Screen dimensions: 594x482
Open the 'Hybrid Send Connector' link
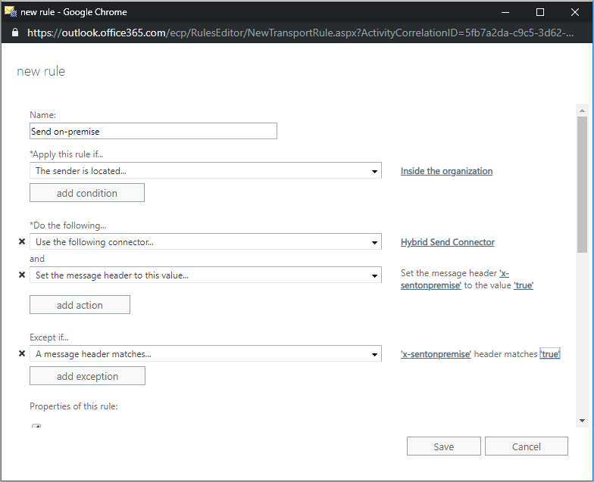[447, 242]
